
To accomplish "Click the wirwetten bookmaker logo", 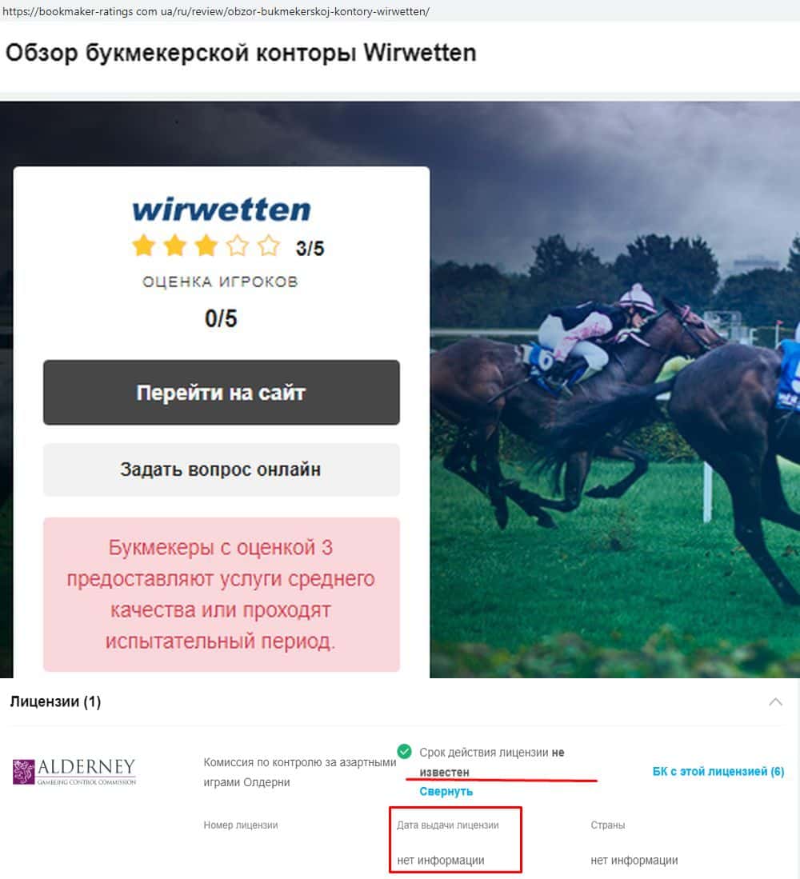I will pyautogui.click(x=222, y=210).
